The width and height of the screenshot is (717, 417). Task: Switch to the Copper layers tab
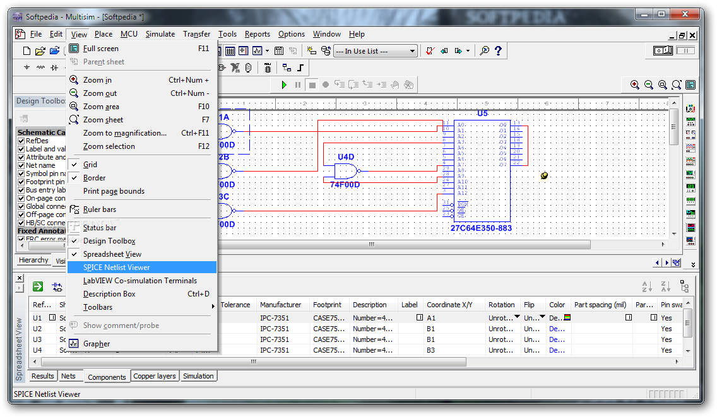(x=155, y=376)
